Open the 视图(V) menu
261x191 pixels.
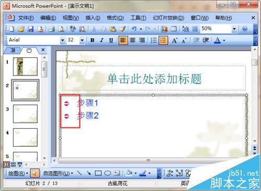click(70, 18)
